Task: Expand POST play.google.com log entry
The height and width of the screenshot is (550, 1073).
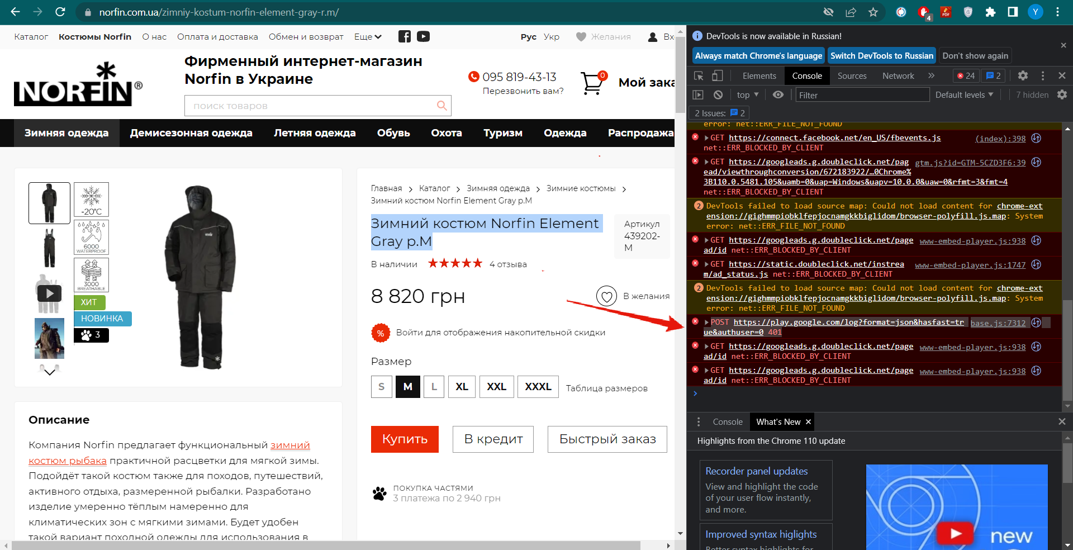Action: click(x=706, y=323)
